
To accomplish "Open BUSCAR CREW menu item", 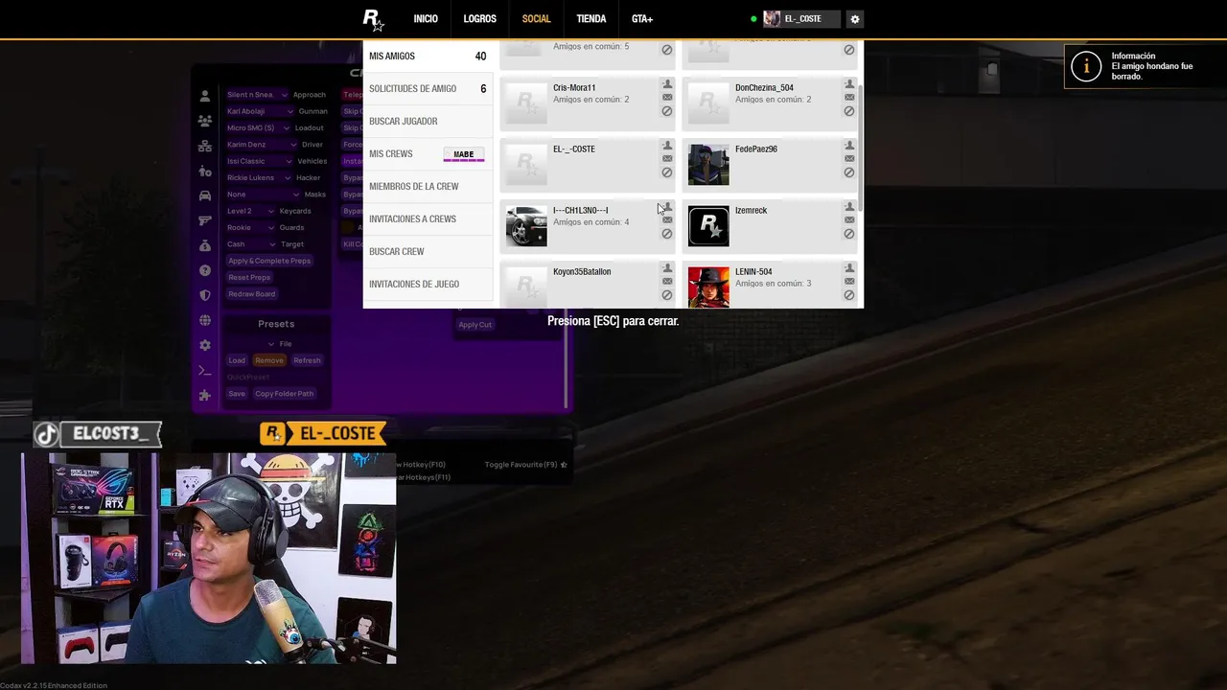I will [428, 252].
